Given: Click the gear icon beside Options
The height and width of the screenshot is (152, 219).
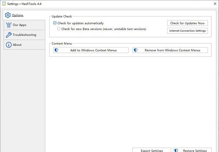Looking at the screenshot, I should 8,15.
